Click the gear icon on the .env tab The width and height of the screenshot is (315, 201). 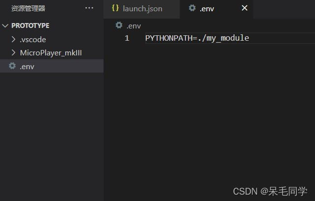tap(192, 8)
